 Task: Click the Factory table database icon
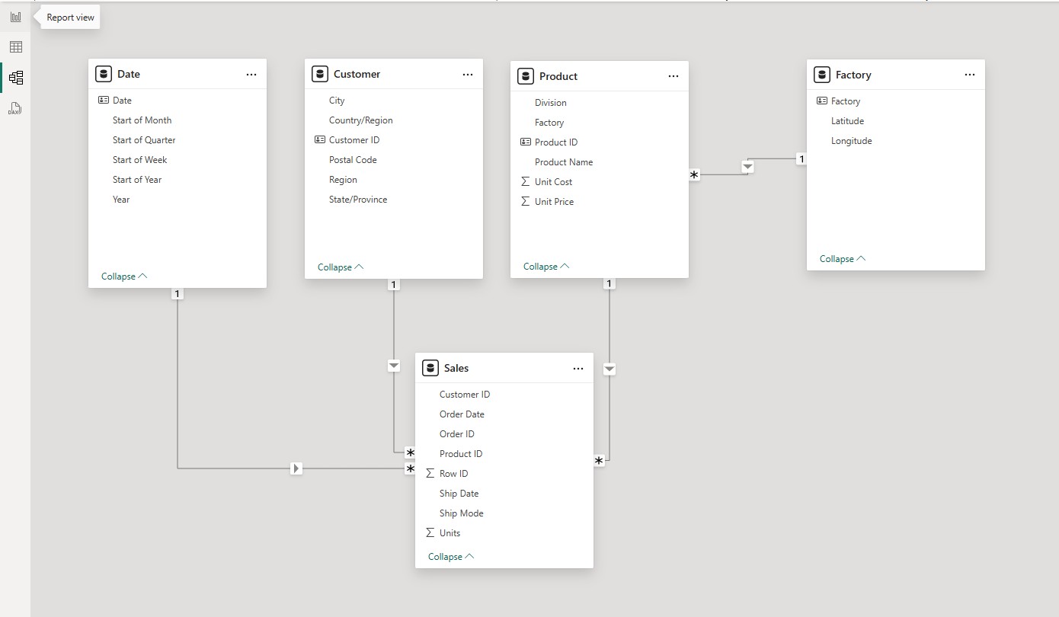(822, 75)
